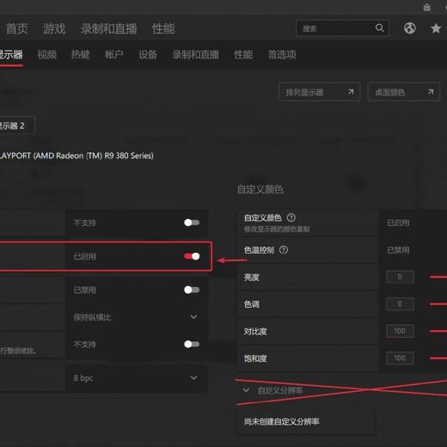Image resolution: width=447 pixels, height=447 pixels.
Task: Click the 已启用 status for 自定义颜色
Action: [398, 223]
